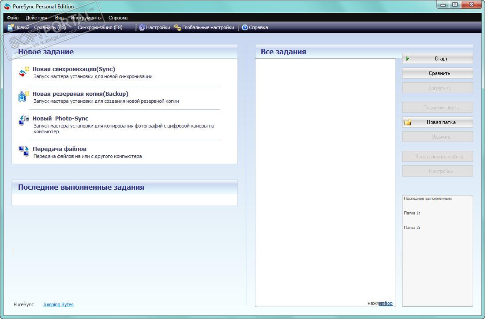Click the Настройки button in the right panel
485x319 pixels.
[x=437, y=171]
